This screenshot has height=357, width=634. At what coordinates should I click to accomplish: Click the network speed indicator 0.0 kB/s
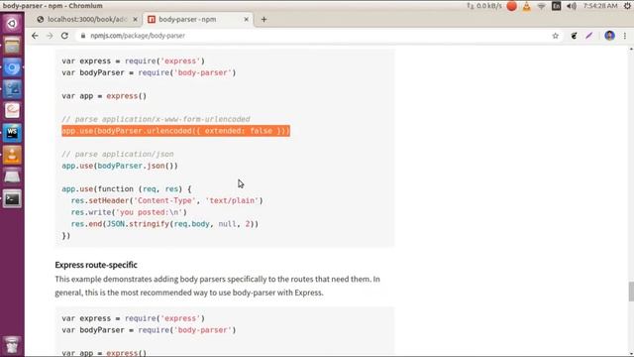484,6
